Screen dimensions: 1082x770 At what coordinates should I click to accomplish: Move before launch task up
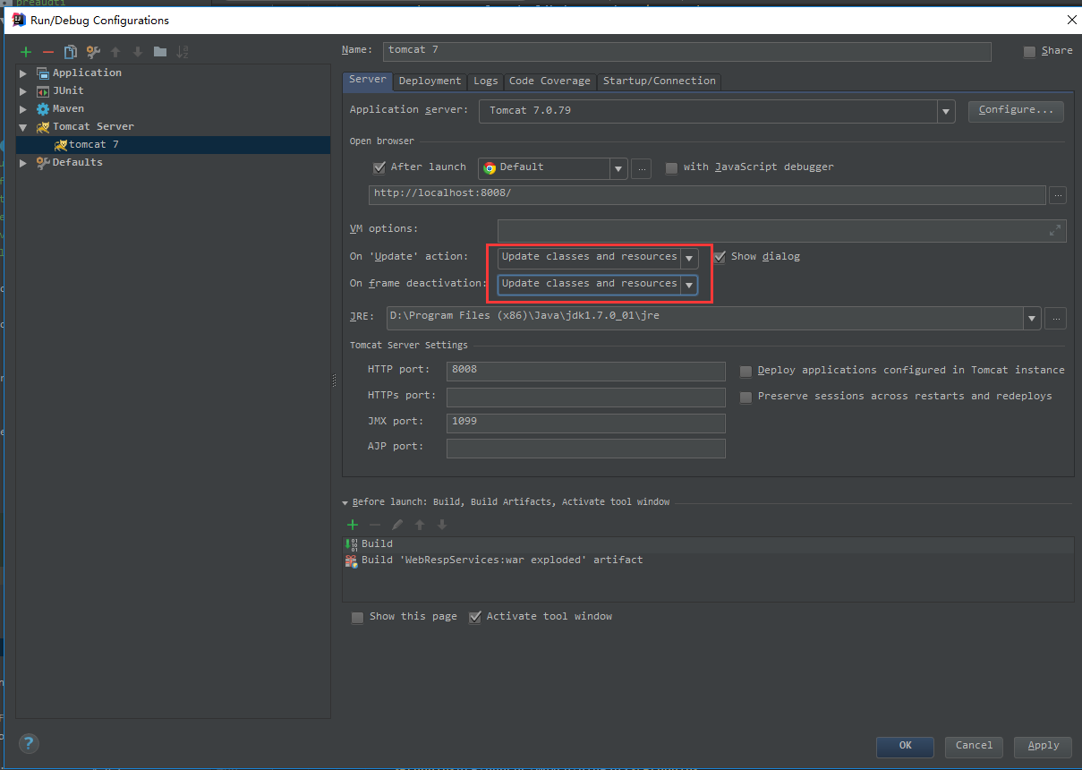(420, 525)
